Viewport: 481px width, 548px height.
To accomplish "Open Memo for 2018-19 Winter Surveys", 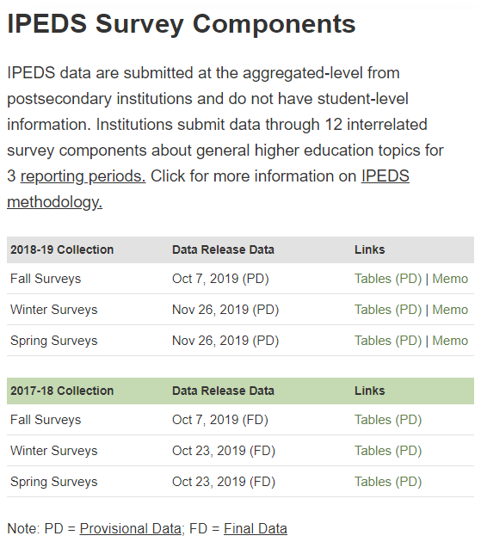I will (450, 310).
